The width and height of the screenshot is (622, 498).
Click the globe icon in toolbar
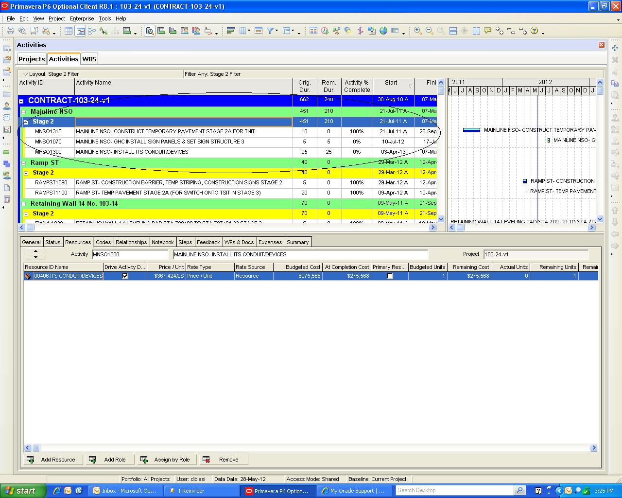[383, 31]
